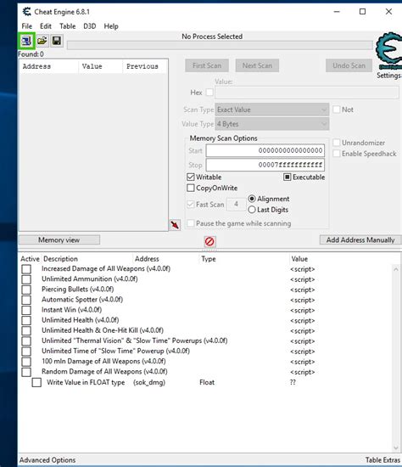The width and height of the screenshot is (402, 467).
Task: Select the Piercing Bullets <script> value
Action: (x=303, y=290)
